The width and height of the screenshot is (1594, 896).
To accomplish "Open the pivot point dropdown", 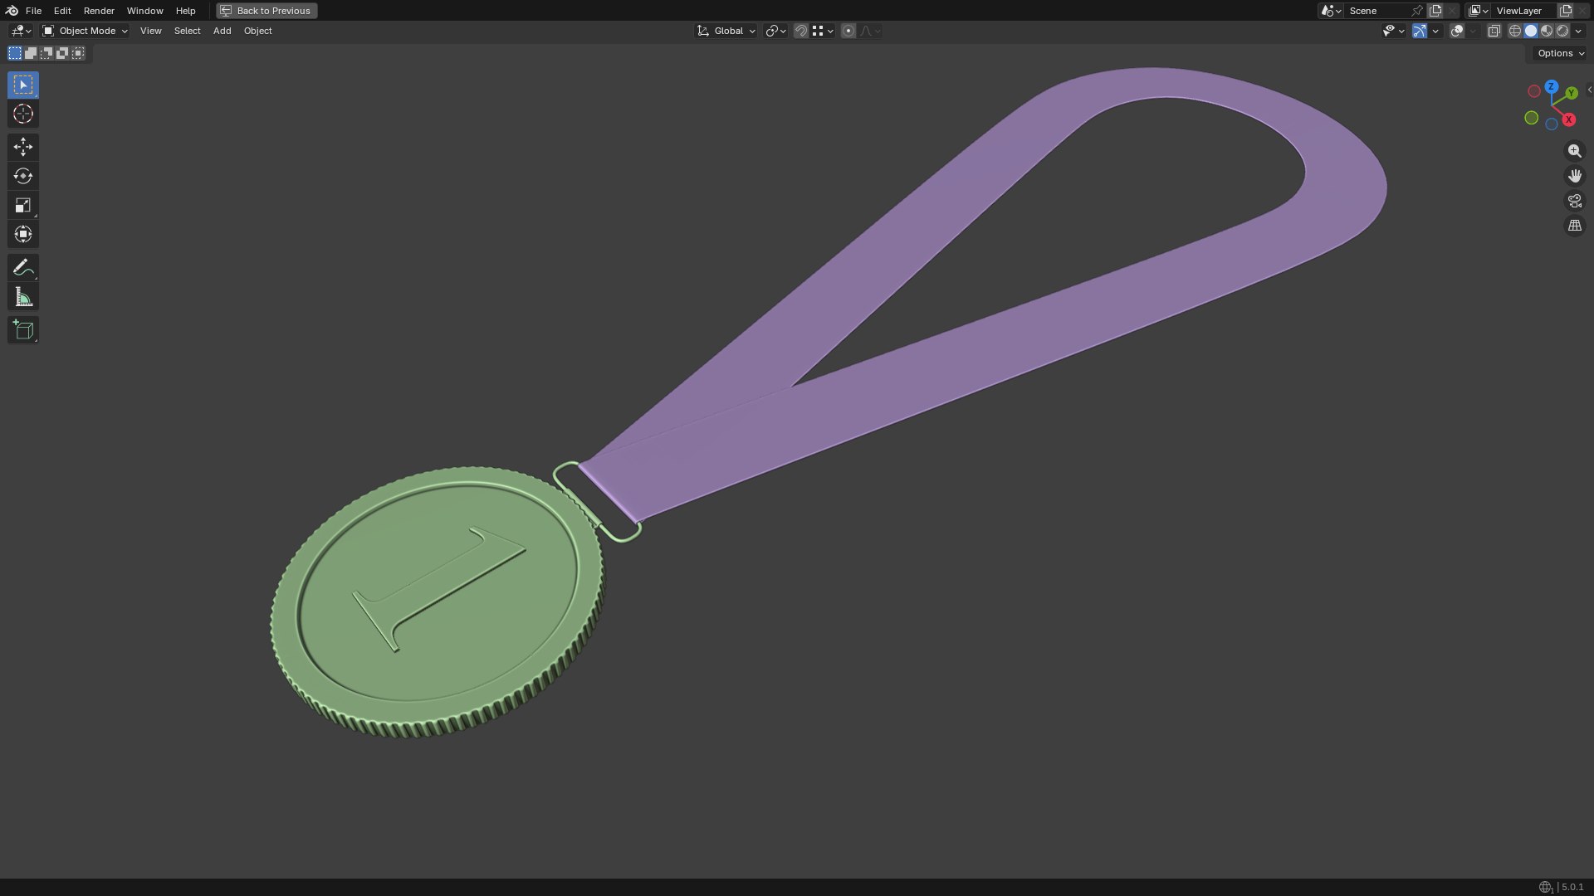I will 775,31.
